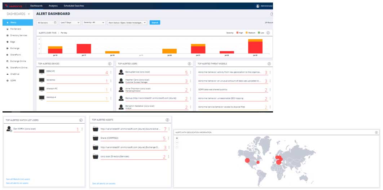
Task: Open the Administrator user icon
Action: pos(257,6)
